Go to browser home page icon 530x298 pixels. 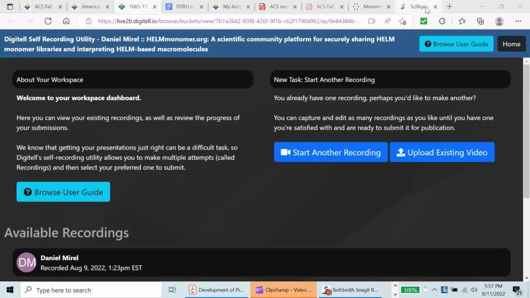click(x=66, y=21)
